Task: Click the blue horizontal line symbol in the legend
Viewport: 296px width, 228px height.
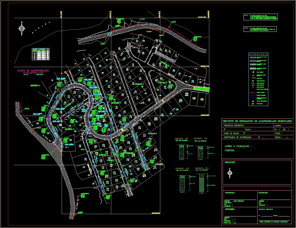Action: (x=253, y=98)
